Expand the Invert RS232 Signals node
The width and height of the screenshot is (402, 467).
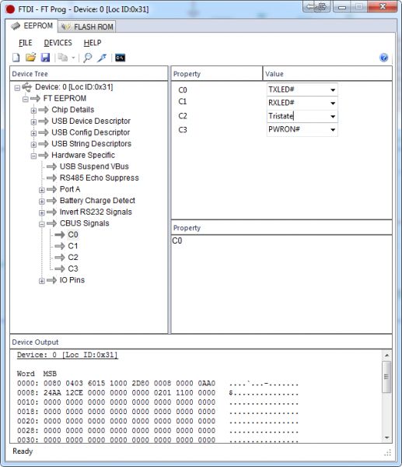tap(42, 212)
